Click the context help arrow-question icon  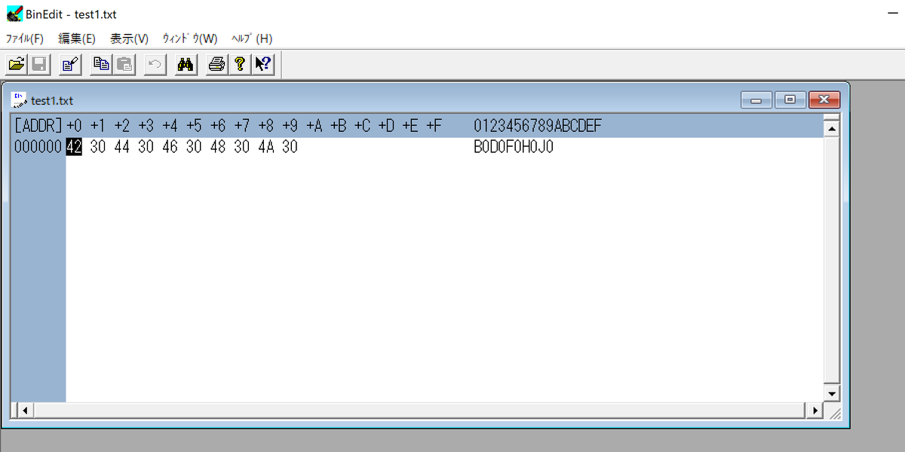click(262, 65)
